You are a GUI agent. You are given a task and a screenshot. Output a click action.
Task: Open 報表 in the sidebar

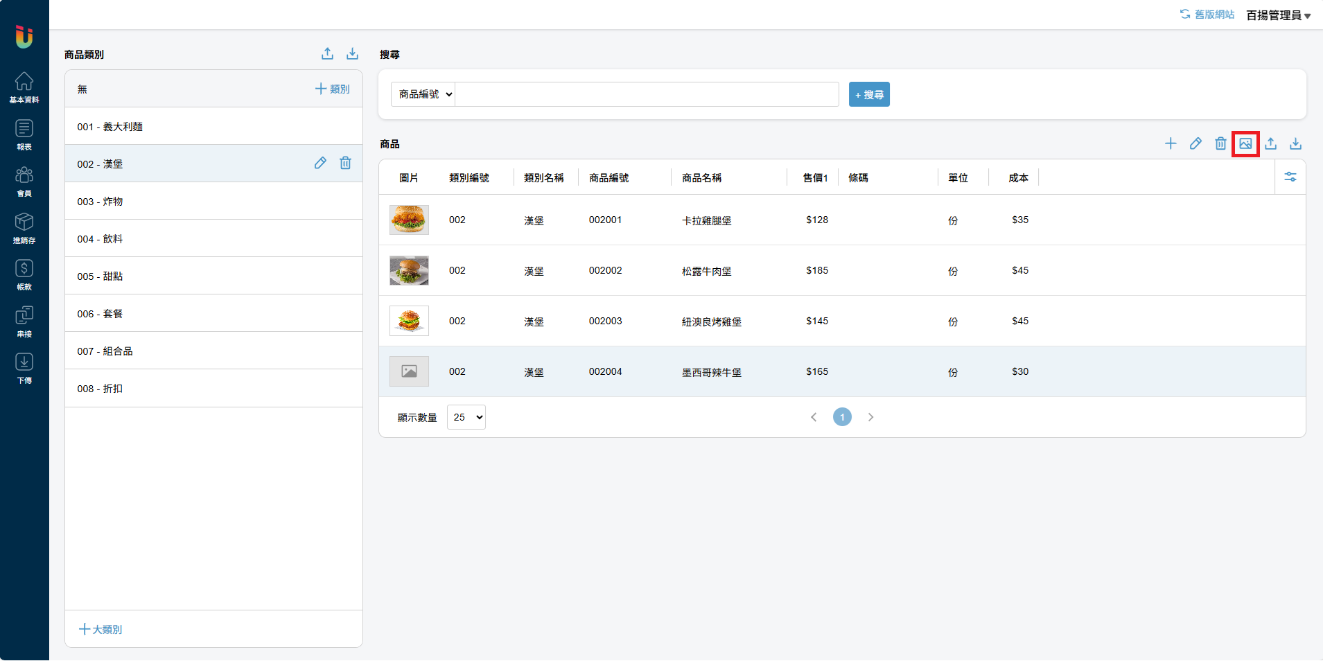pos(24,134)
